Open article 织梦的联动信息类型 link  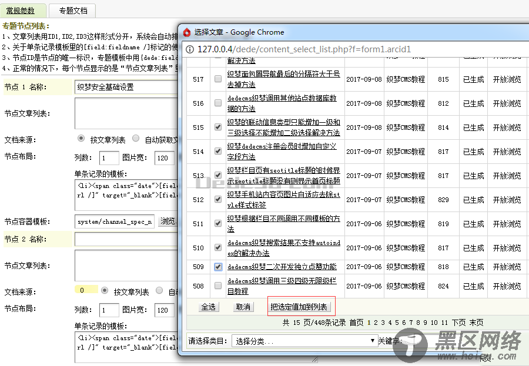coord(283,127)
